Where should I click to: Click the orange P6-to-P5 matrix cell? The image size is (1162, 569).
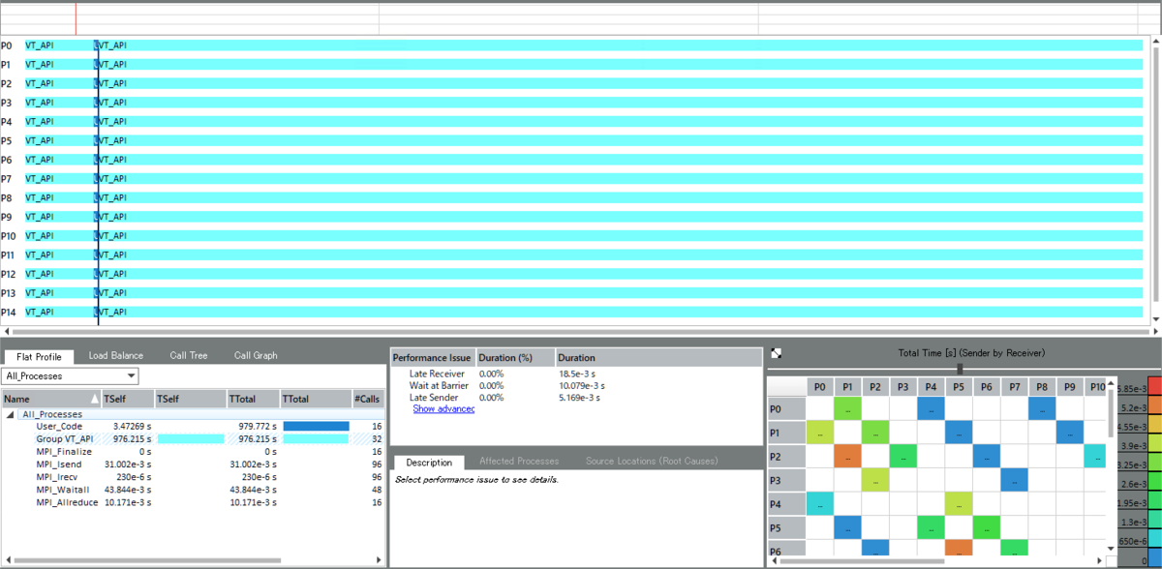959,549
